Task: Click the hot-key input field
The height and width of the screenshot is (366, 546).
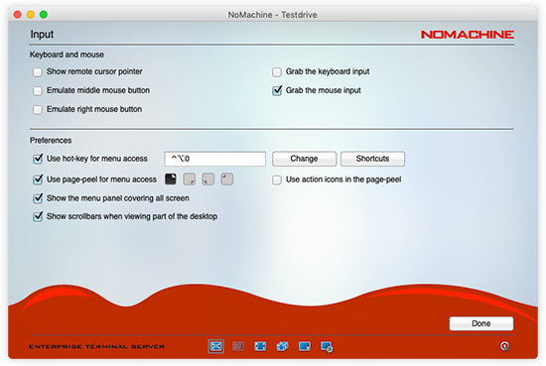Action: (214, 159)
